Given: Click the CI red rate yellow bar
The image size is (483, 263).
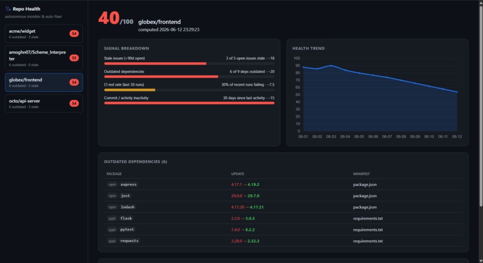Looking at the screenshot, I should [129, 90].
